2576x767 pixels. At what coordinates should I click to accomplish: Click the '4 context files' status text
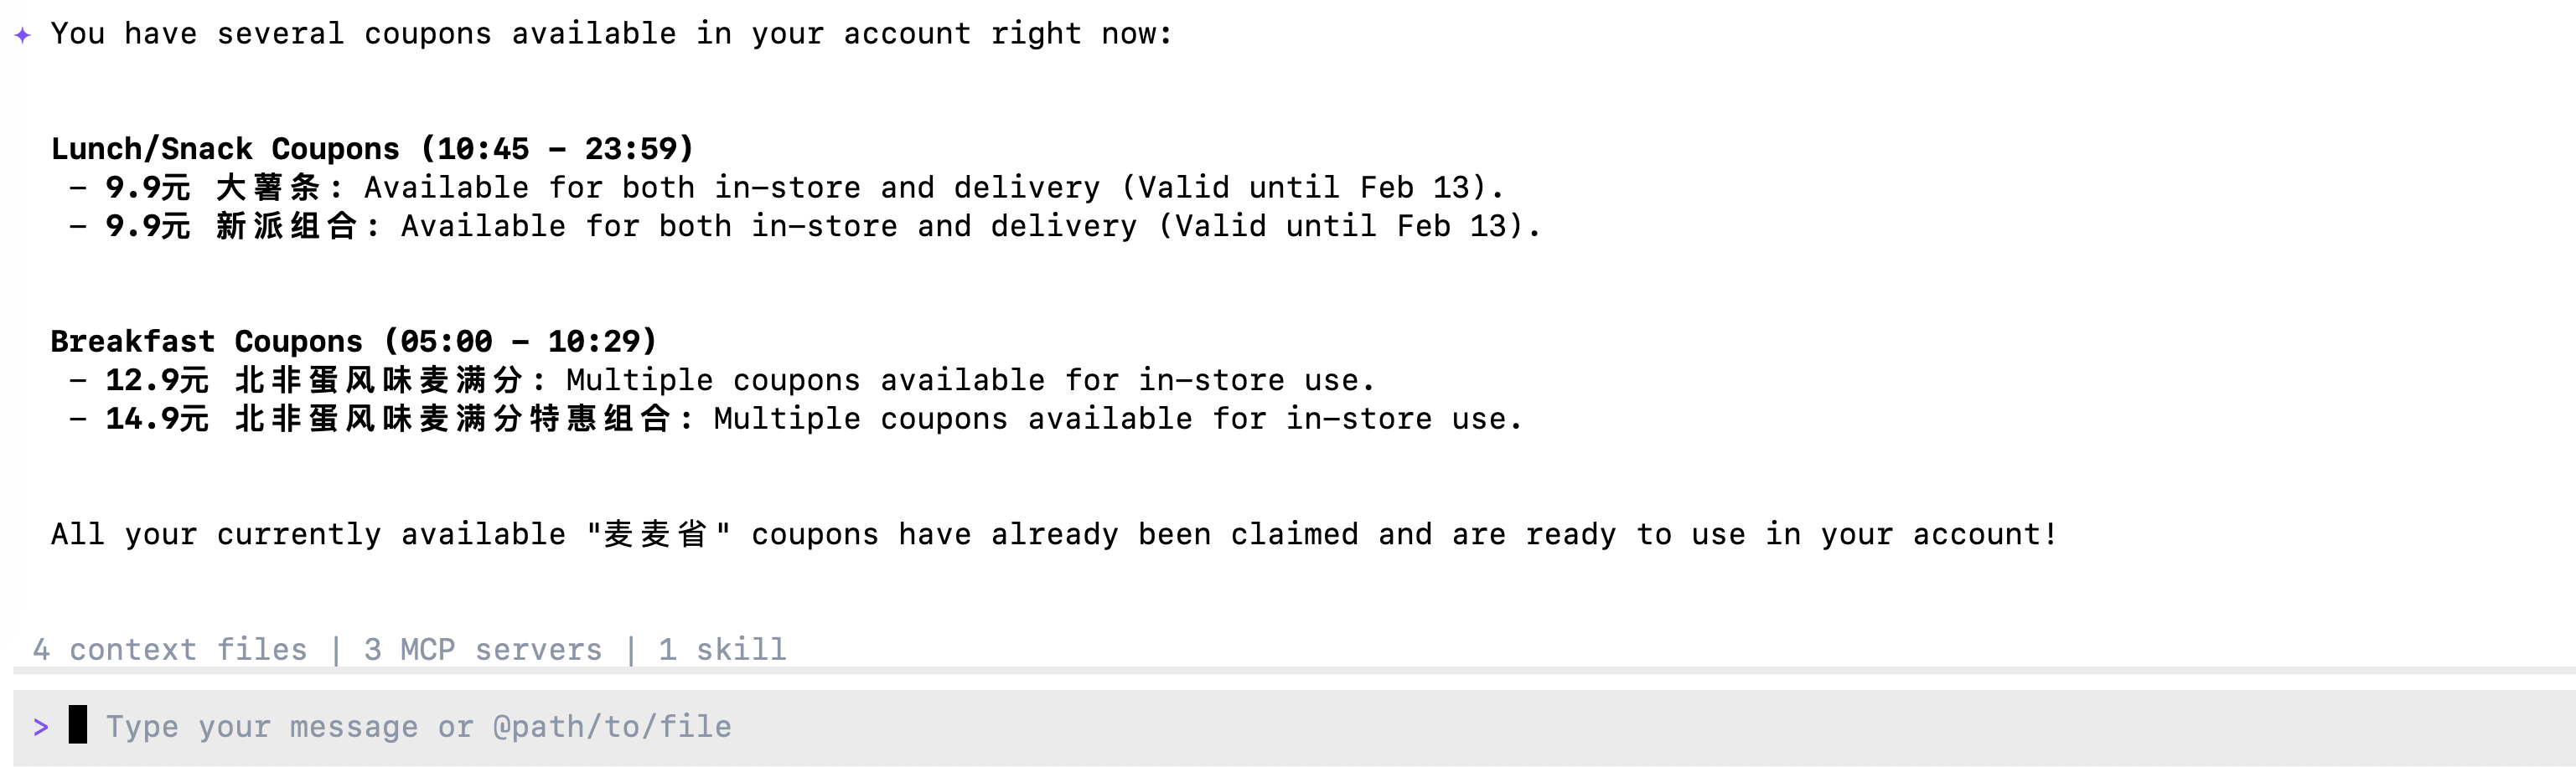pos(170,650)
